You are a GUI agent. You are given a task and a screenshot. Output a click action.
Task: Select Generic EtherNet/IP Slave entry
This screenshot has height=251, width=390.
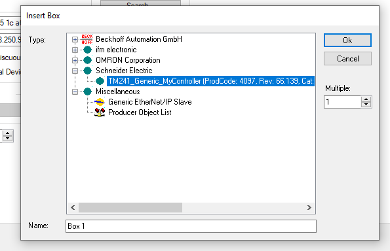tap(150, 102)
